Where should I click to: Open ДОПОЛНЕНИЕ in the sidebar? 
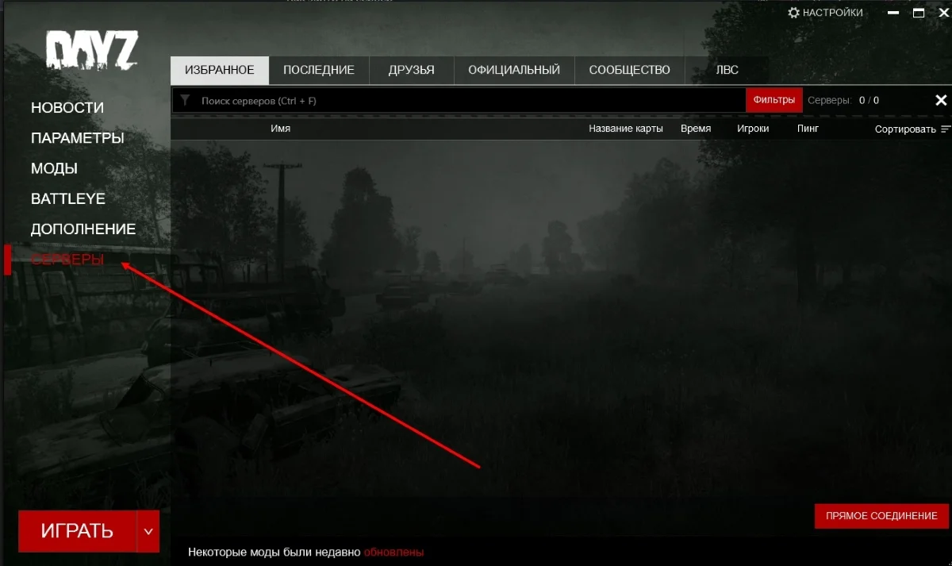(83, 229)
